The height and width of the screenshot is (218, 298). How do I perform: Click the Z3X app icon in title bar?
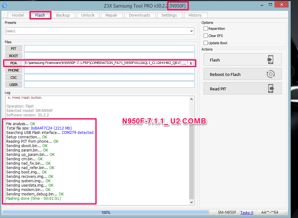4,6
